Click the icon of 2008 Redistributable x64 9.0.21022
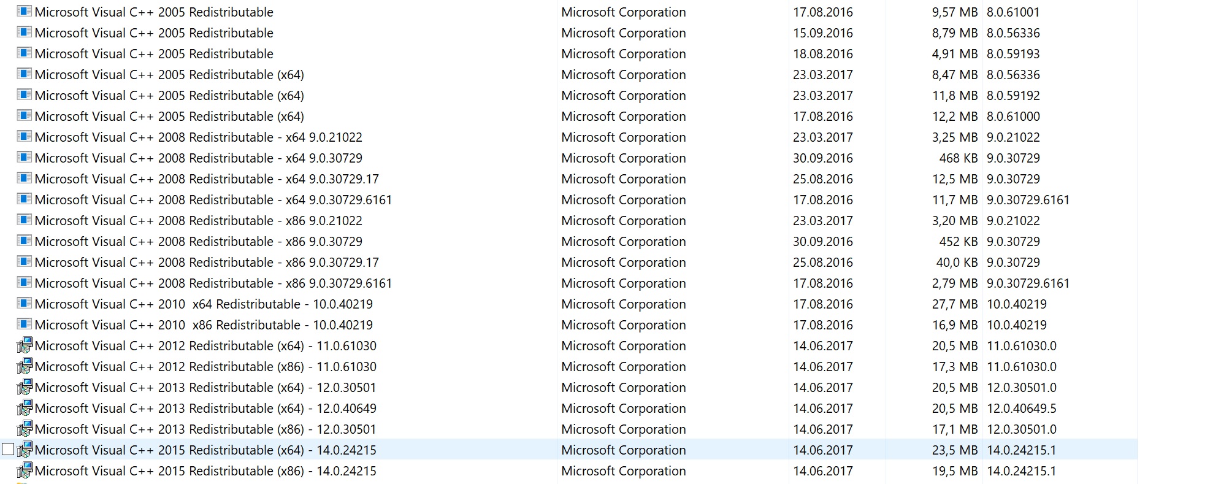Screen dimensions: 1221x484 coord(25,136)
